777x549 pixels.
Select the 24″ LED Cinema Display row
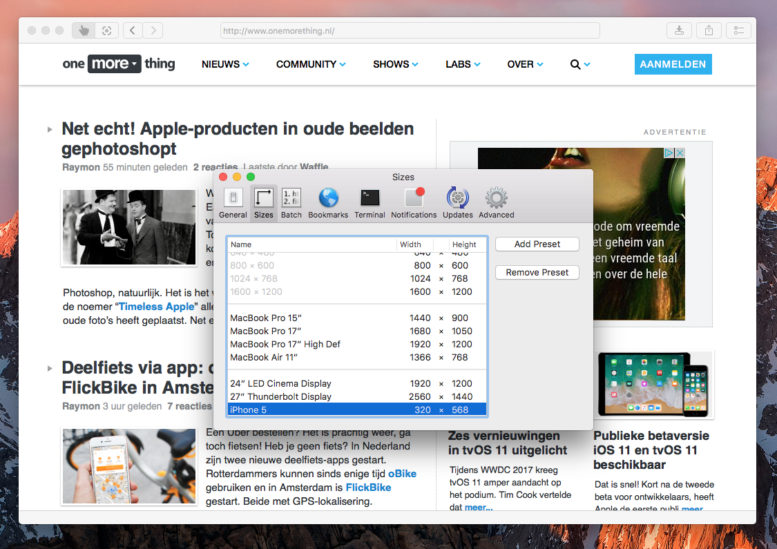click(x=357, y=383)
